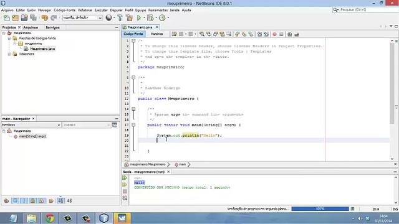Click the red Start Macro Recording icon

(274, 34)
